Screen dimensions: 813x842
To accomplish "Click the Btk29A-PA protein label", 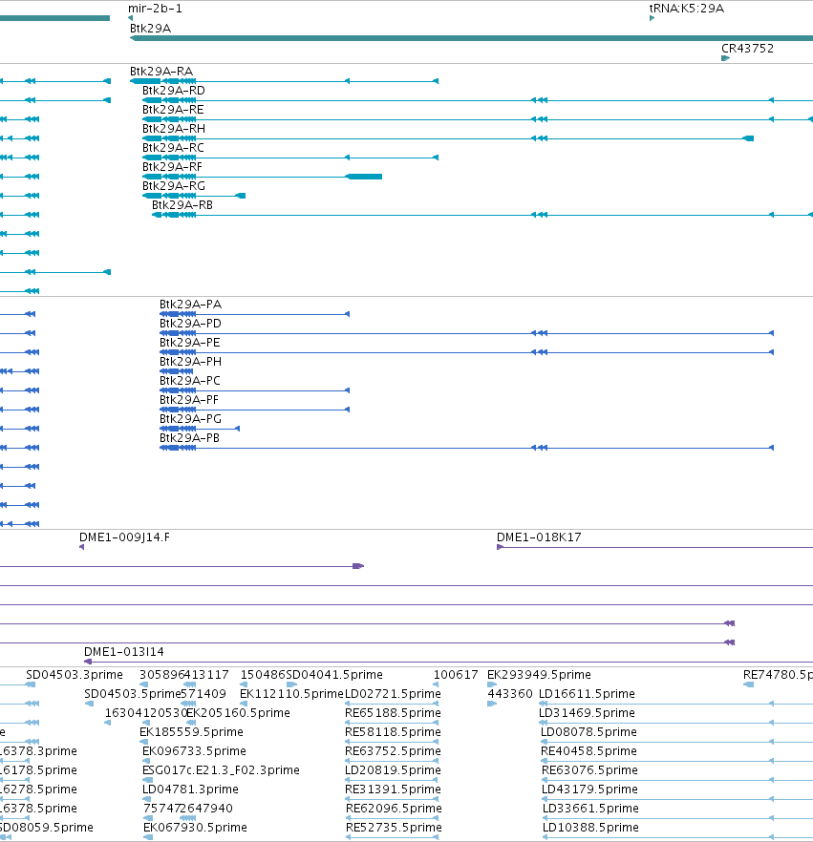I will pyautogui.click(x=190, y=305).
